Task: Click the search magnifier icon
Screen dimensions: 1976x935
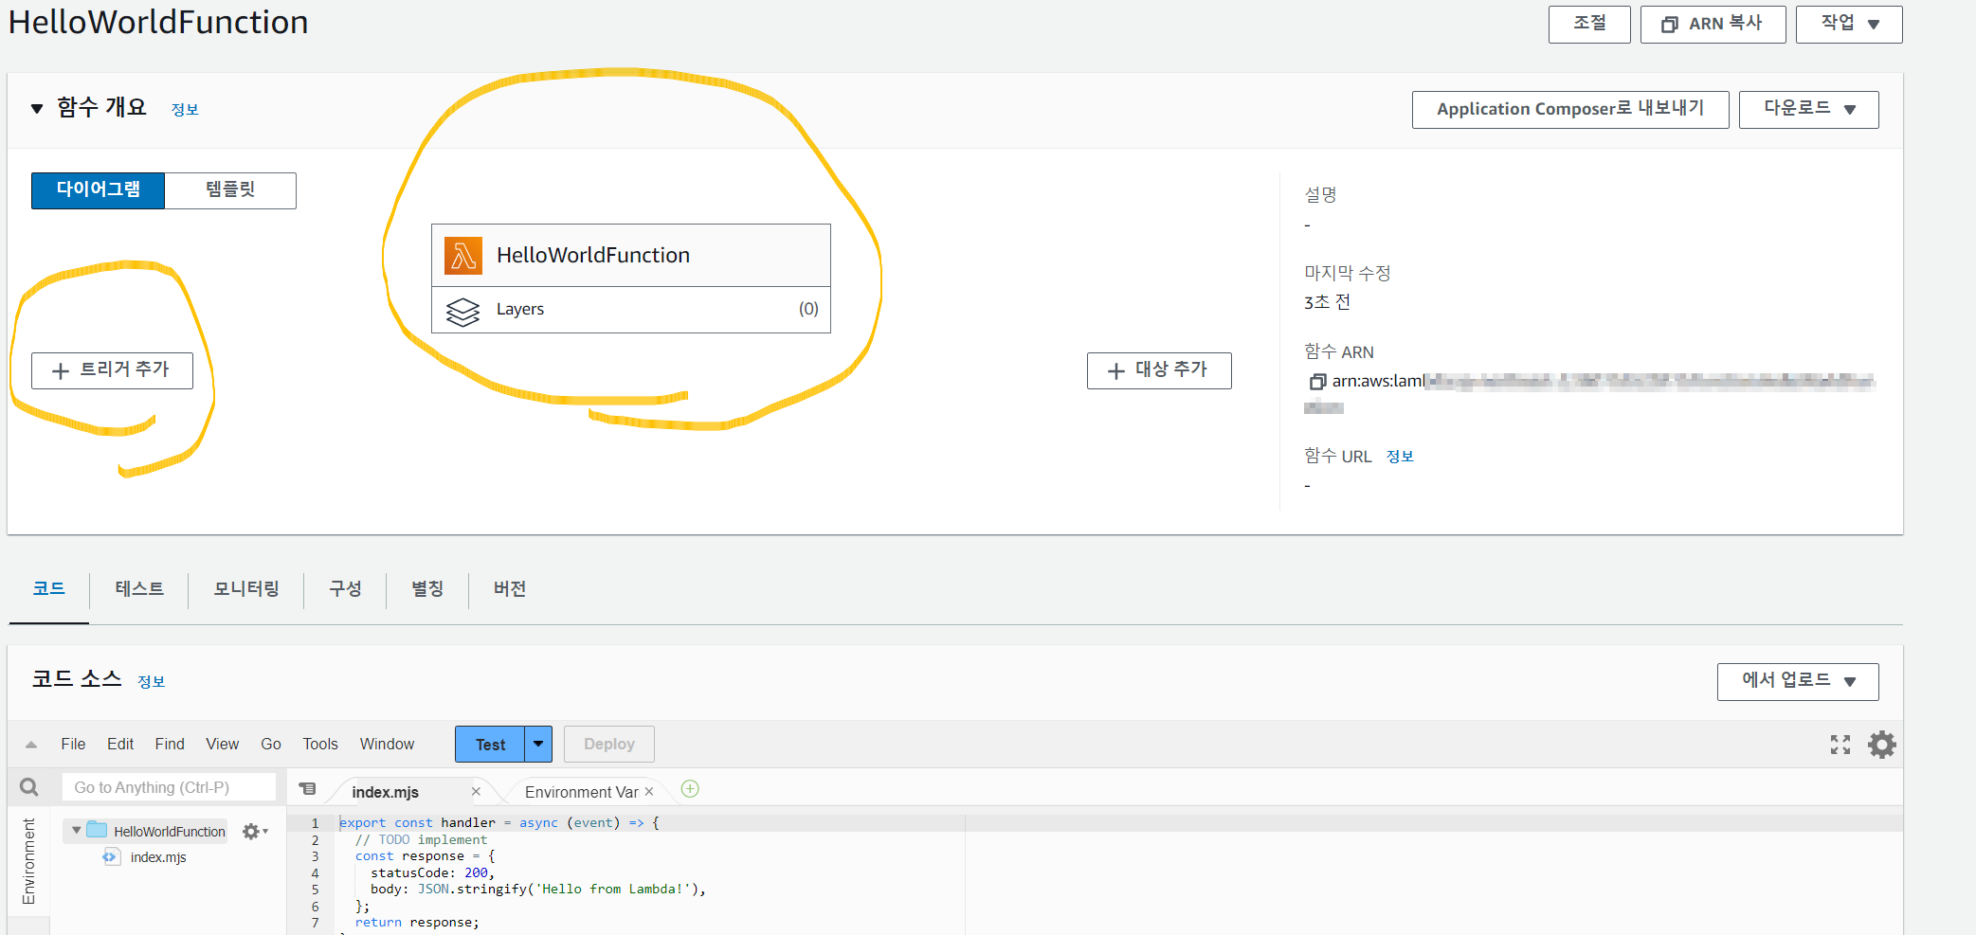Action: (29, 787)
